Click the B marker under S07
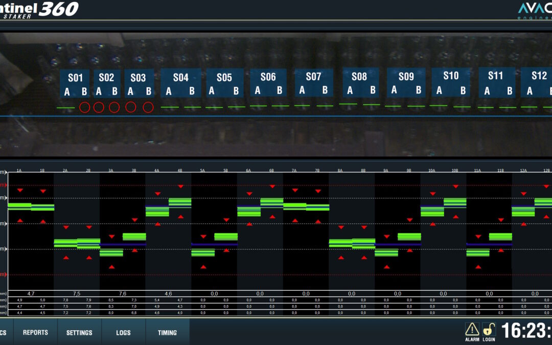Screen dimensions: 552x345 coord(325,90)
